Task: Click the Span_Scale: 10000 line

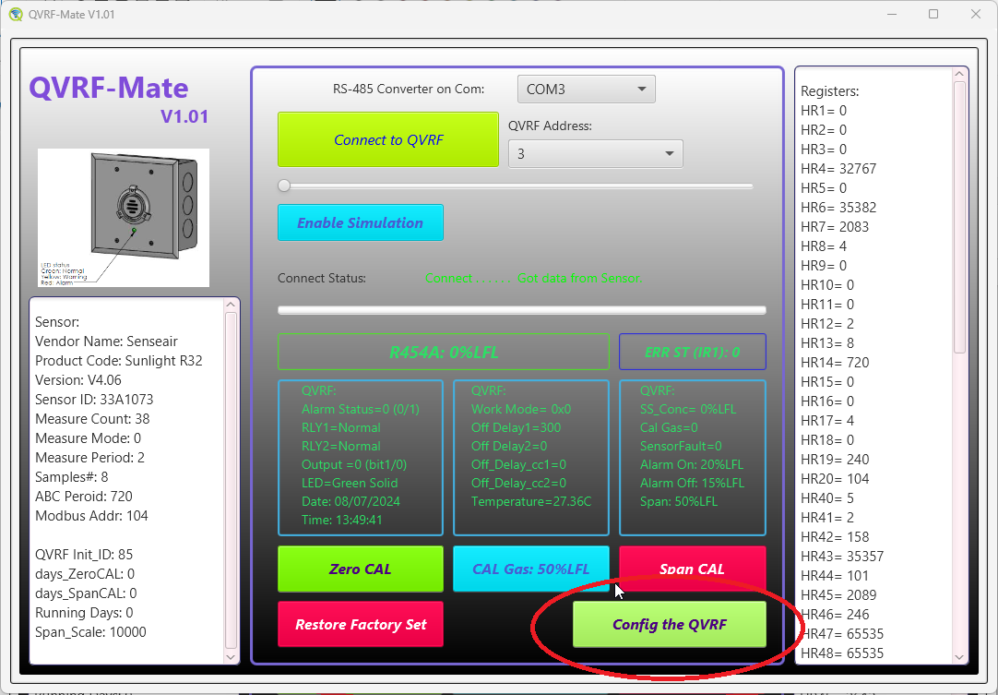Action: coord(90,632)
